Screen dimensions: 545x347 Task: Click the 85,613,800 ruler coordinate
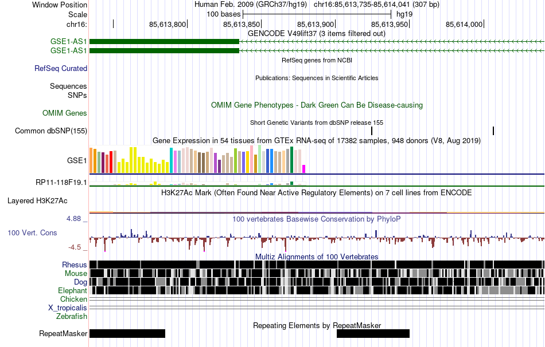click(x=168, y=24)
